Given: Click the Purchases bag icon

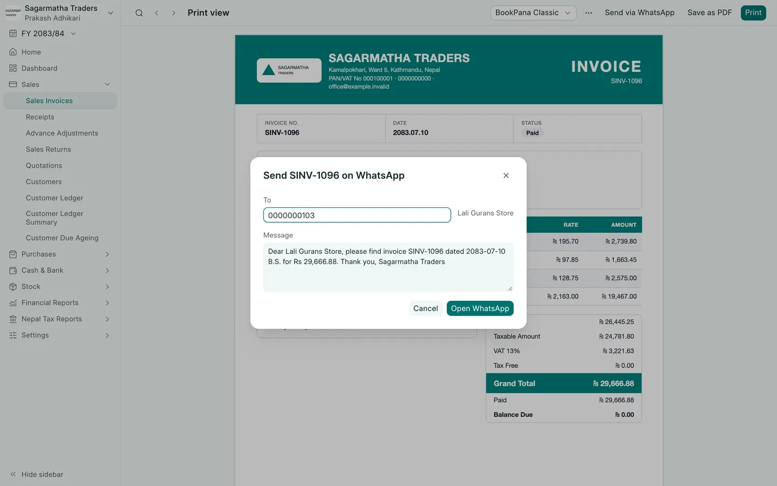Looking at the screenshot, I should click(x=13, y=254).
